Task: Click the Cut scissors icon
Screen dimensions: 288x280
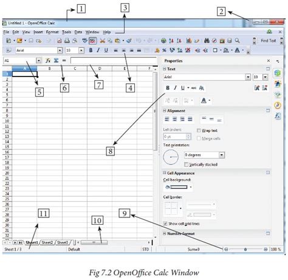Action: click(x=103, y=41)
